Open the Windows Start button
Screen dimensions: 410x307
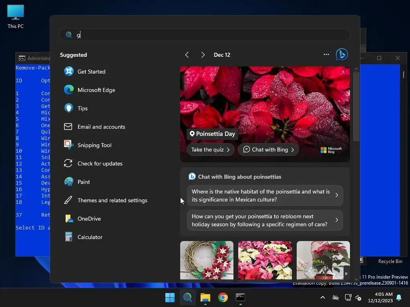[170, 297]
